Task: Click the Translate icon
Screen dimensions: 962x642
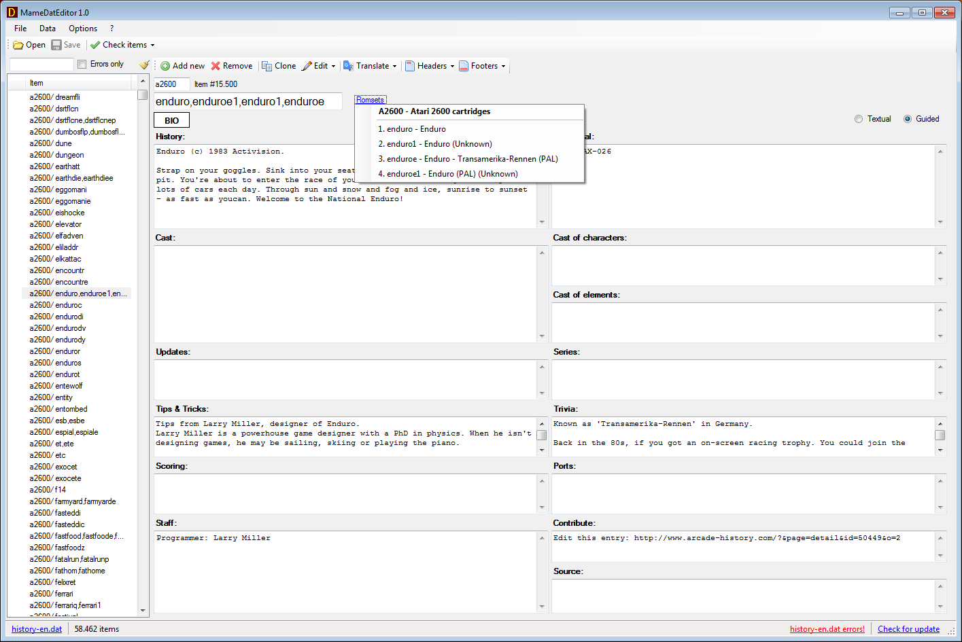Action: 349,66
